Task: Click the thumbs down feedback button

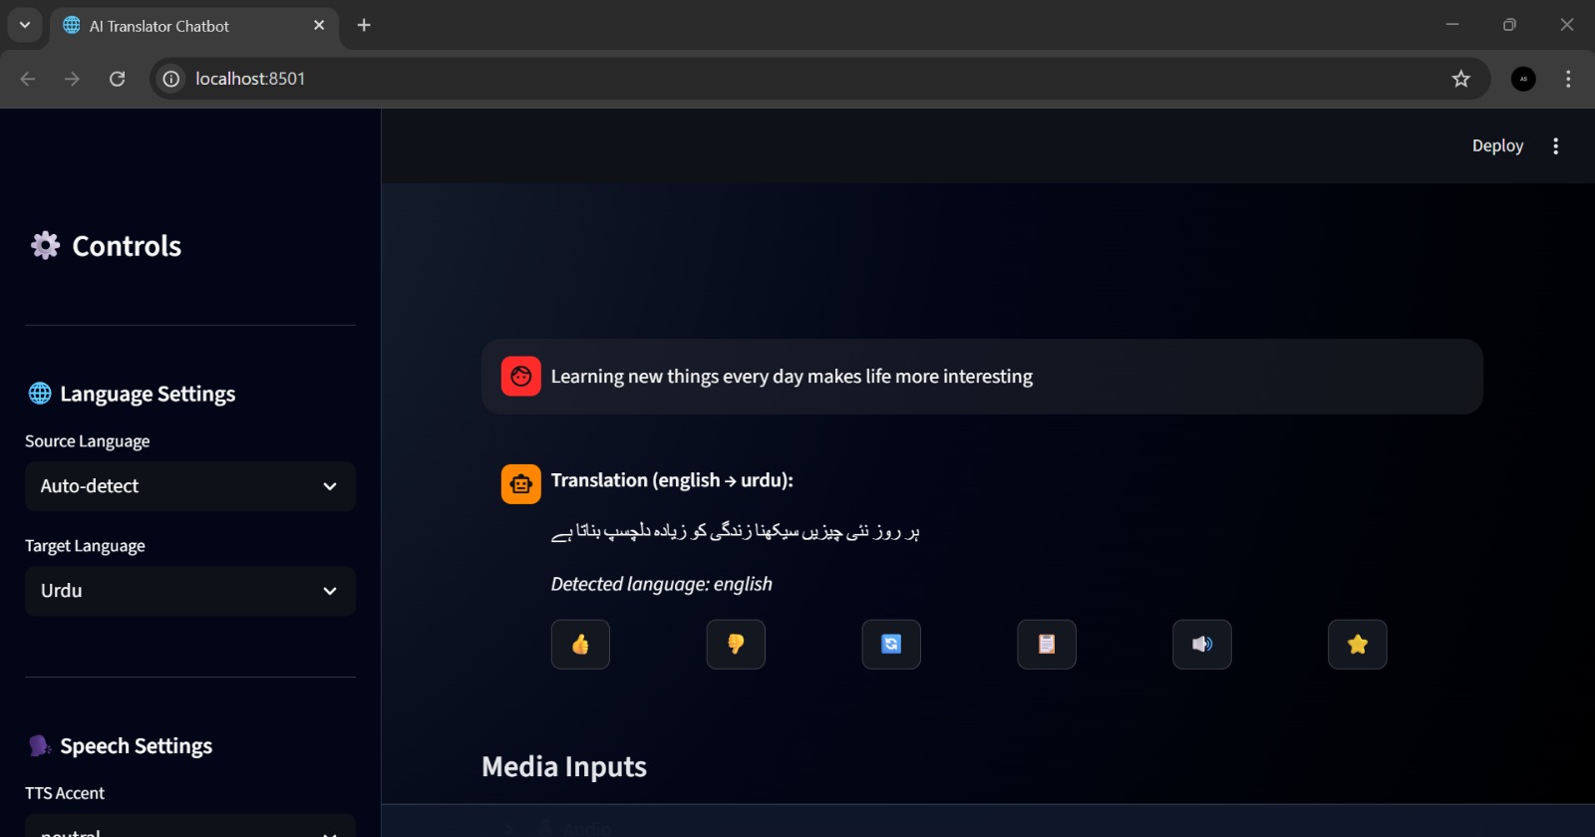Action: [736, 645]
